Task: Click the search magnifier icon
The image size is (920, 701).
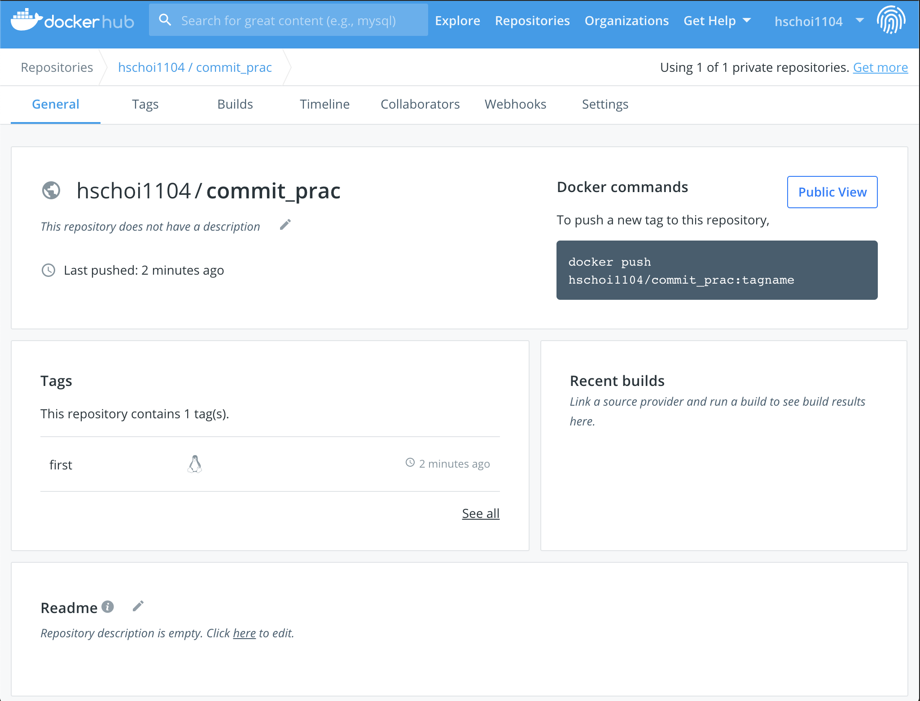Action: coord(165,20)
